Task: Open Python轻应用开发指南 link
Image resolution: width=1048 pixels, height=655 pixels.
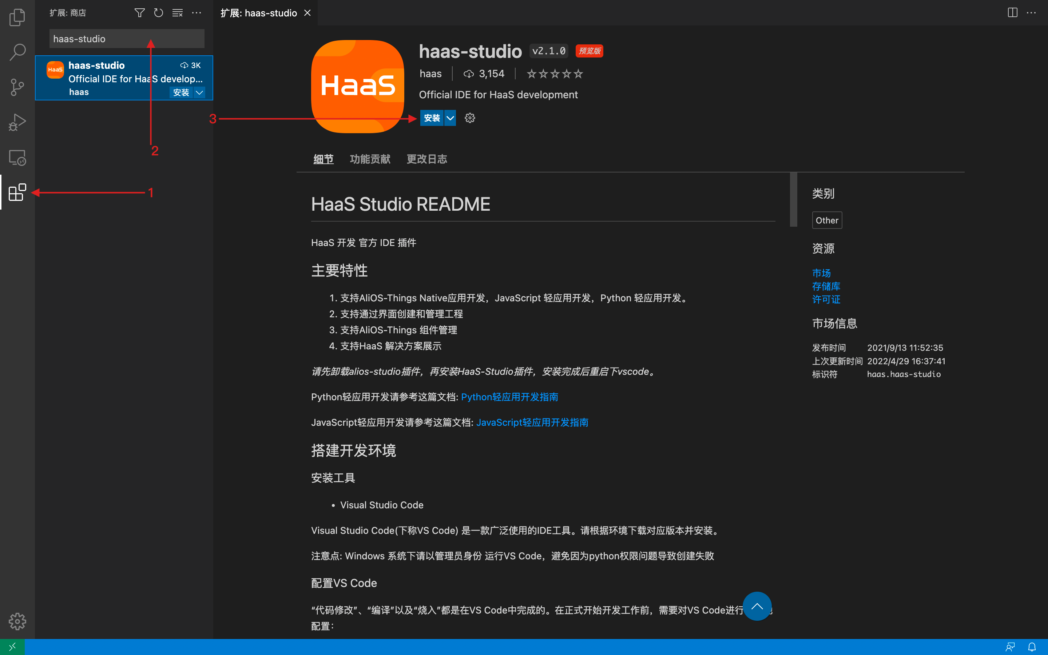Action: (509, 397)
